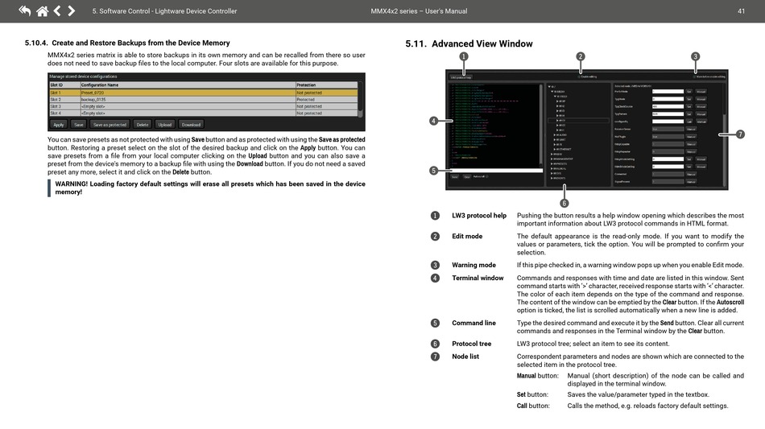The width and height of the screenshot is (765, 429).
Task: Go to the next page arrow
Action: pos(71,10)
